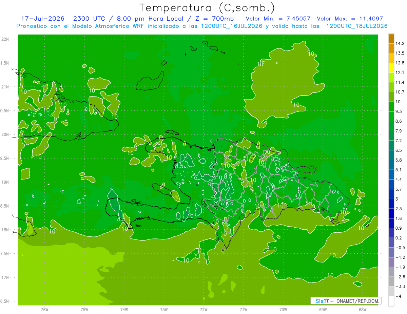Pick the yellow swatch between 12.8 and 12.1

[391, 68]
